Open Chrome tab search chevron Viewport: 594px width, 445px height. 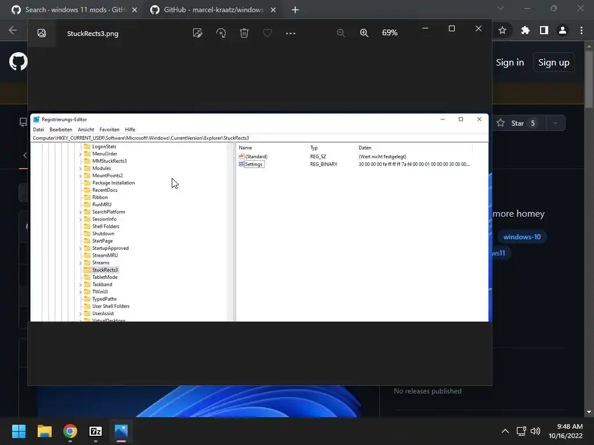point(501,8)
